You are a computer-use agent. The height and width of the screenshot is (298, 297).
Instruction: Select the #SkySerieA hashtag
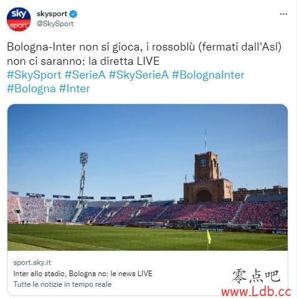click(x=139, y=75)
